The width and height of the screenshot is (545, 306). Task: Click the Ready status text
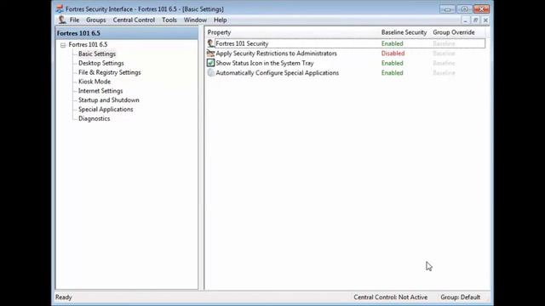64,297
